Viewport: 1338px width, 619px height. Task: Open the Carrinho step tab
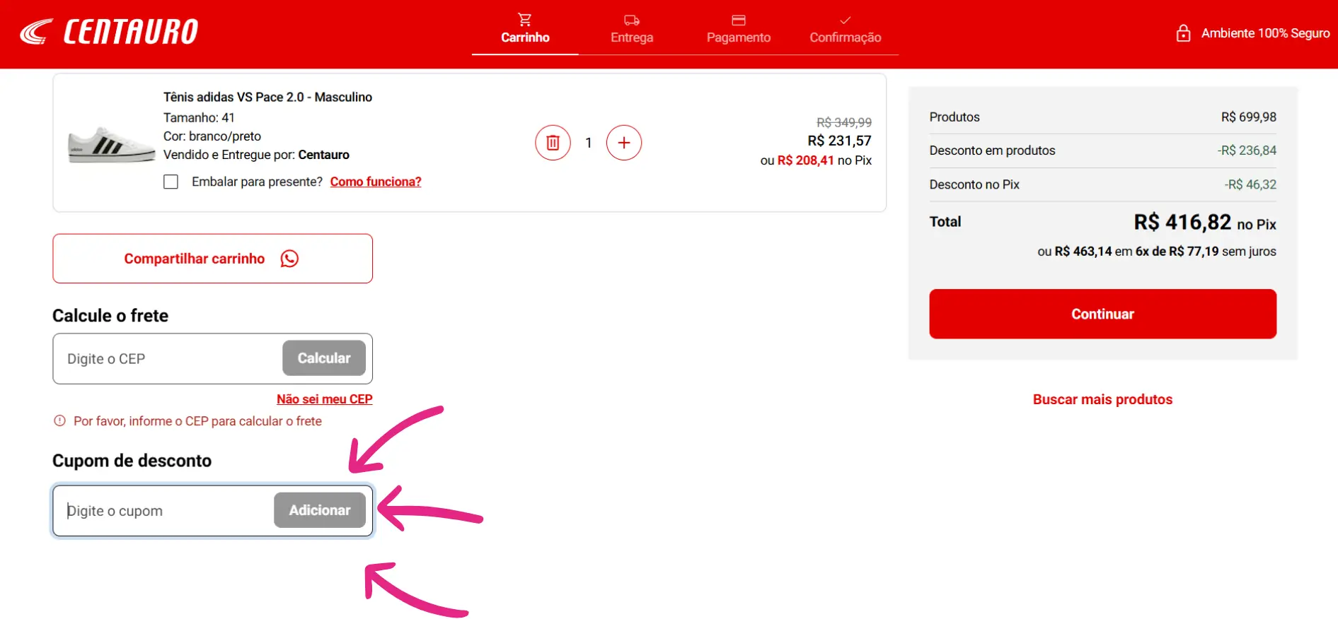pyautogui.click(x=525, y=30)
